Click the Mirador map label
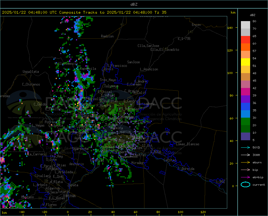Viewport: 268px width, 216px height. coord(137,163)
